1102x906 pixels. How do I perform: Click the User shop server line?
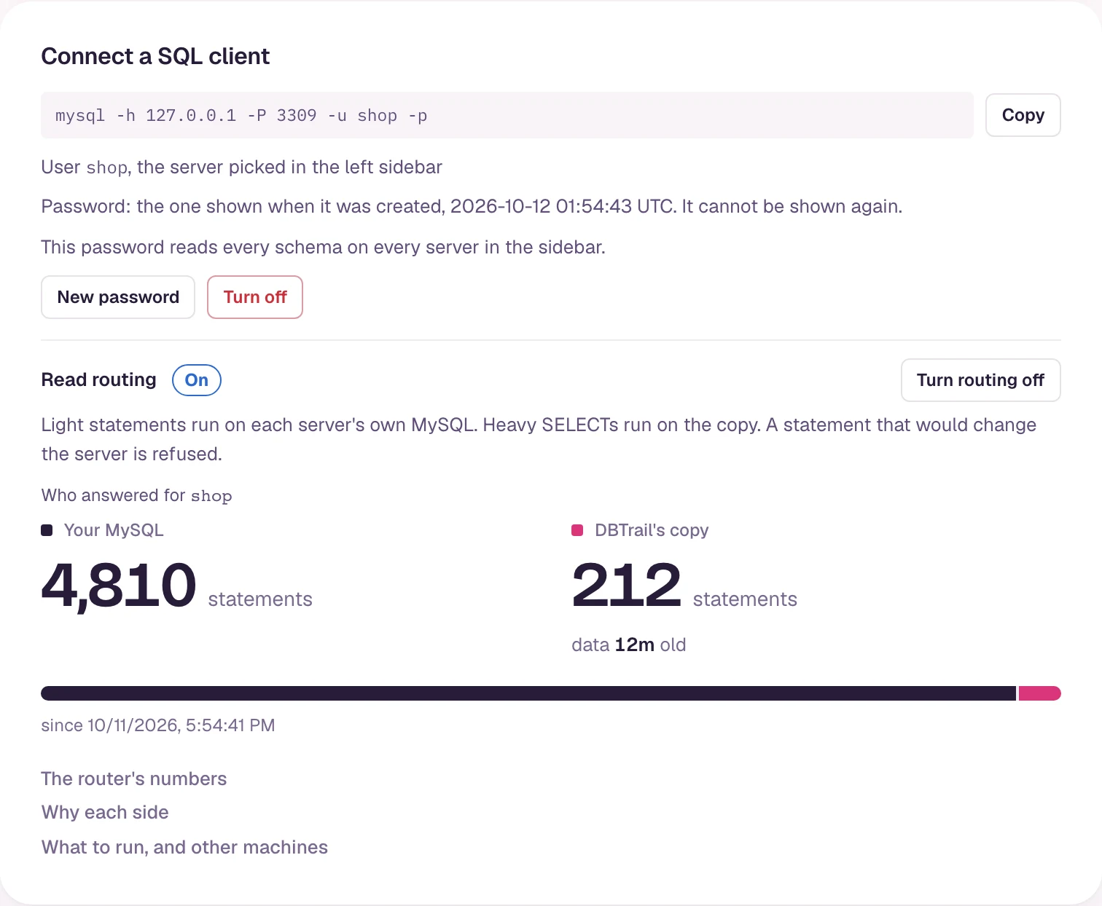click(242, 168)
